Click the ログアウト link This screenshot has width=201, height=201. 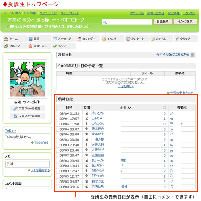point(189,13)
